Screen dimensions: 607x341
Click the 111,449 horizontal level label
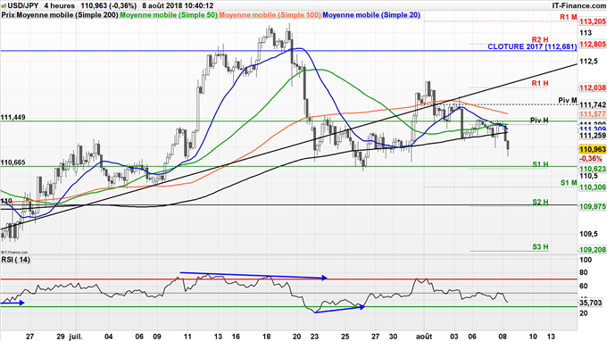pyautogui.click(x=13, y=117)
